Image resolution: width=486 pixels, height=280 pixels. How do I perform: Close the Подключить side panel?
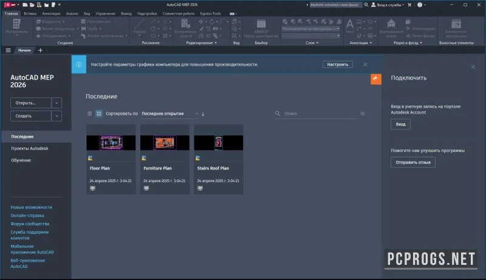click(x=473, y=67)
